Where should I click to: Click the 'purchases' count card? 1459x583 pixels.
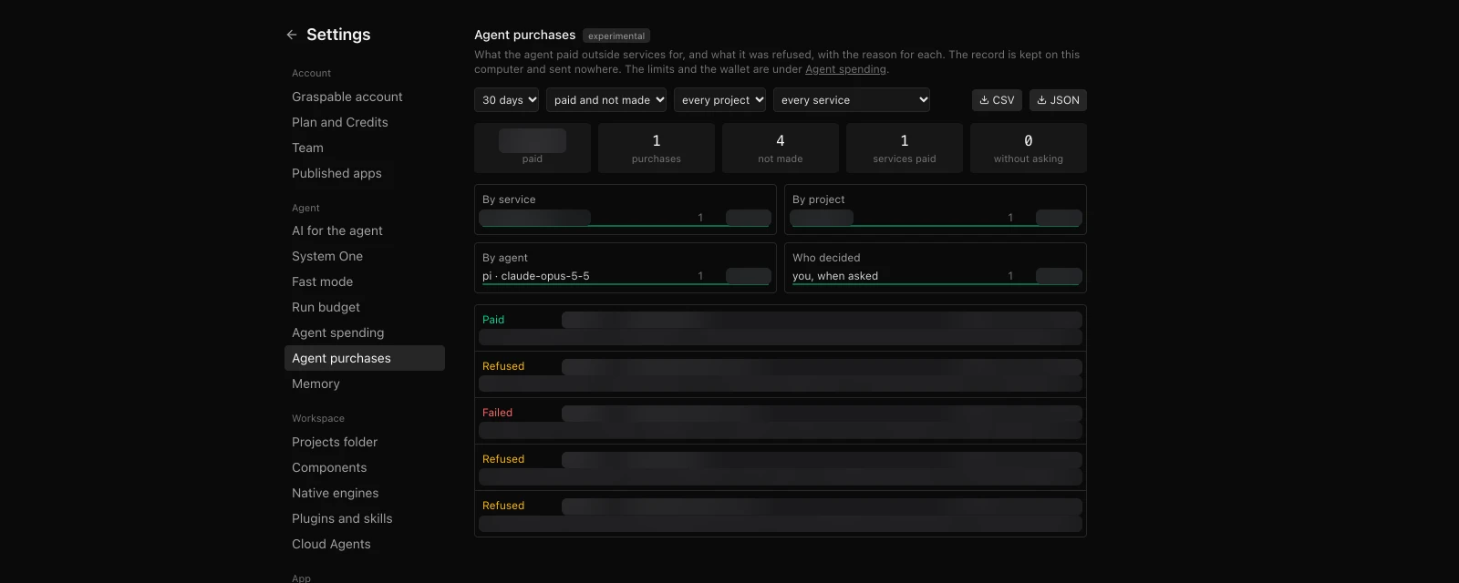[657, 148]
